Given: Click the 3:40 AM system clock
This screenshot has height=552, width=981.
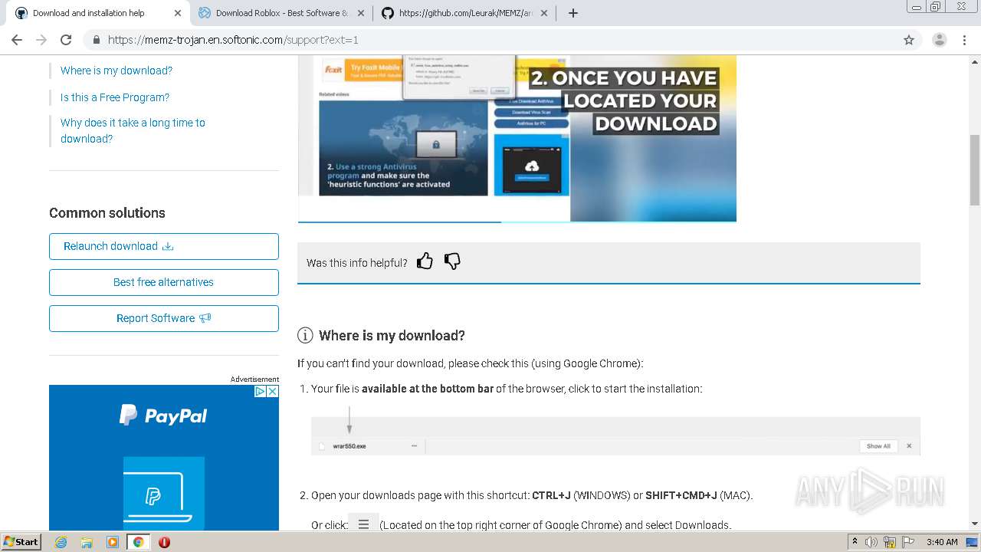Looking at the screenshot, I should [x=942, y=542].
